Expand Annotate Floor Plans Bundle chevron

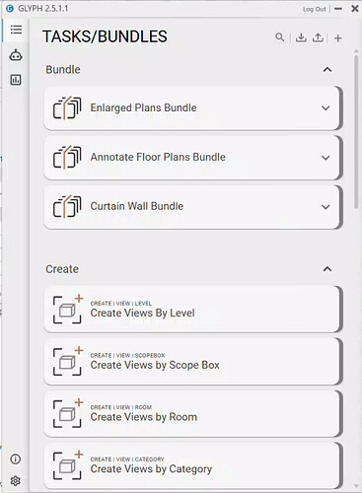[x=326, y=158]
